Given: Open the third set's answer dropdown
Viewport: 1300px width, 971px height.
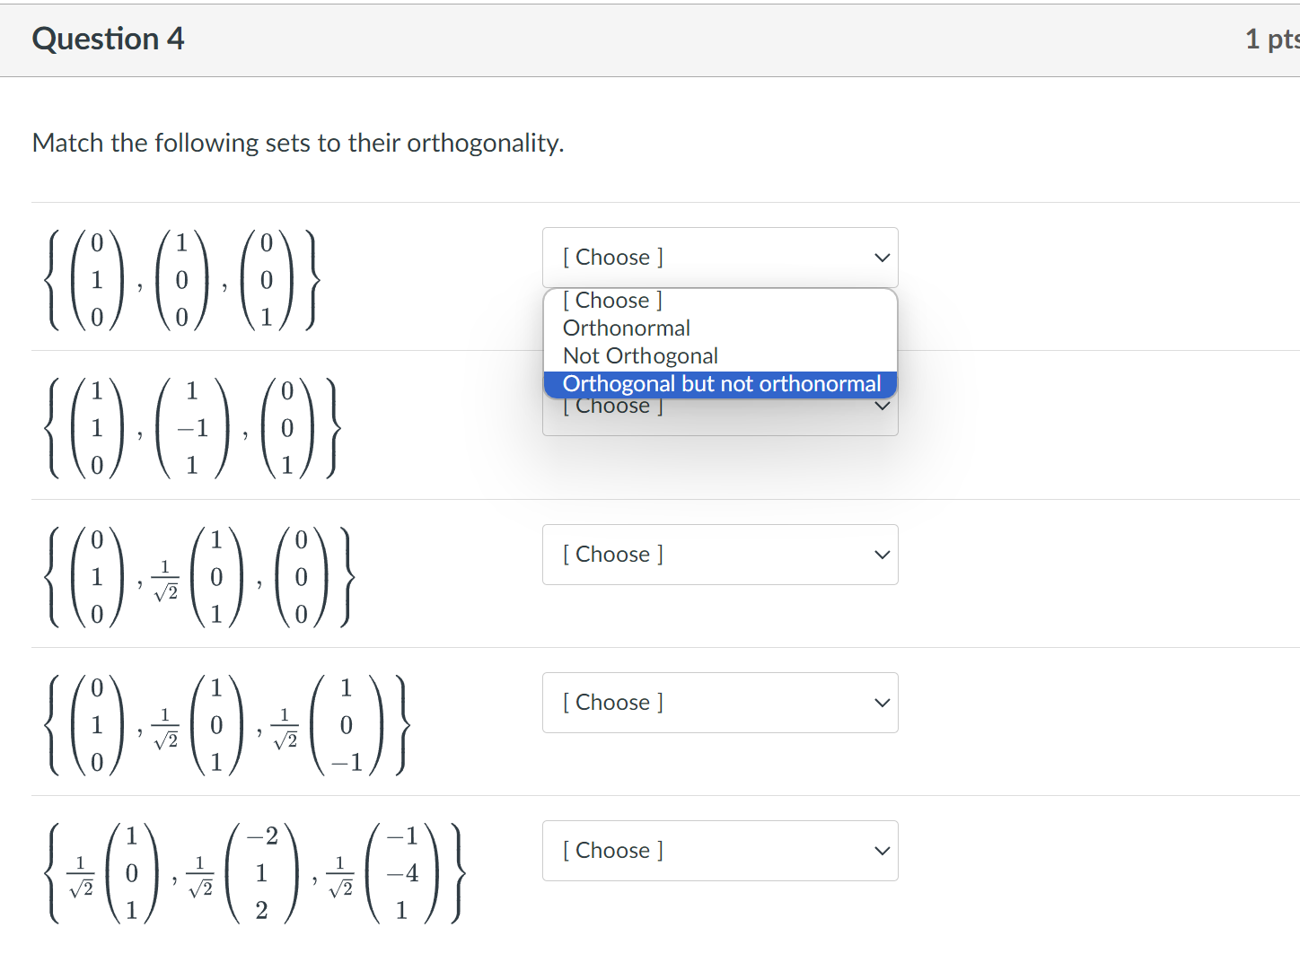Looking at the screenshot, I should (719, 555).
